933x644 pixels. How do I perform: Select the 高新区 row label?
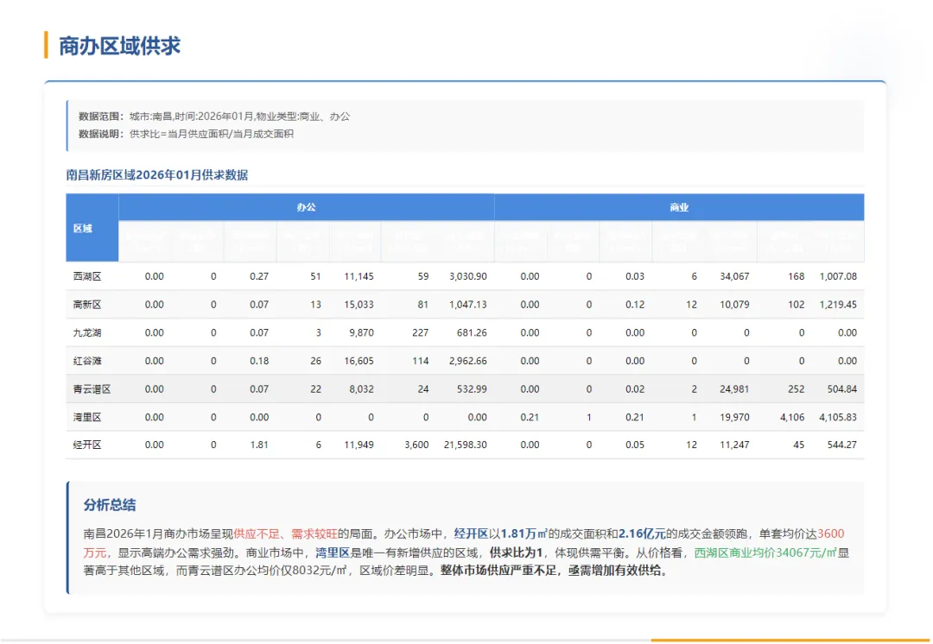pos(87,305)
